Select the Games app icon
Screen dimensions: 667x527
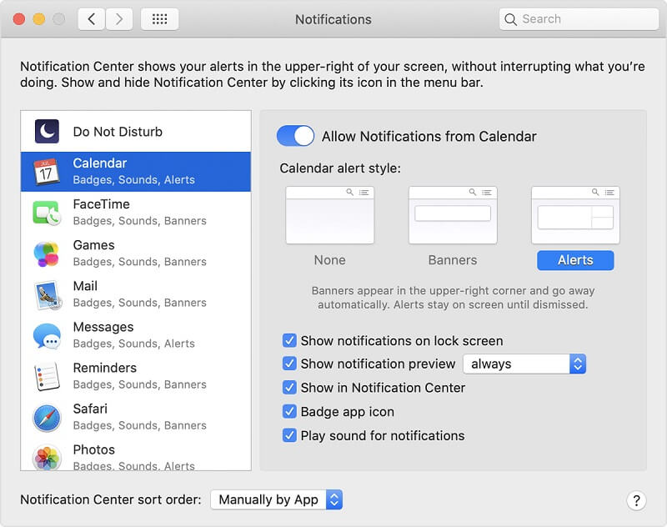[x=47, y=253]
